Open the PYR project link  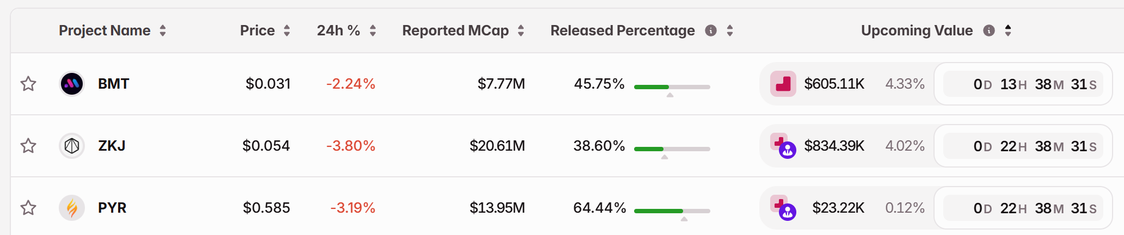point(112,208)
